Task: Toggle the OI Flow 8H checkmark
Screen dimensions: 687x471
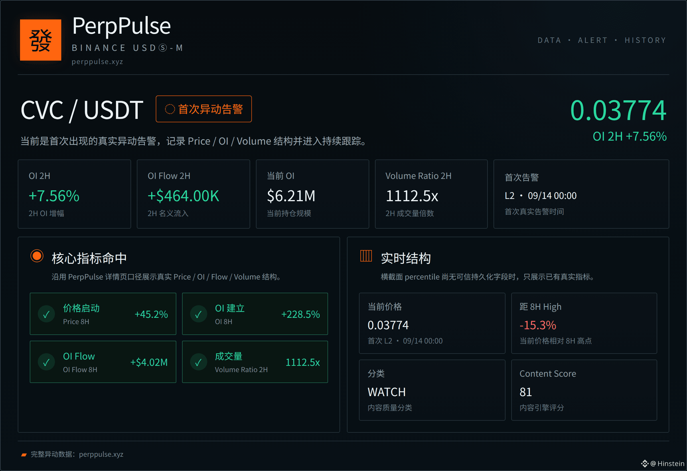Action: pos(46,362)
